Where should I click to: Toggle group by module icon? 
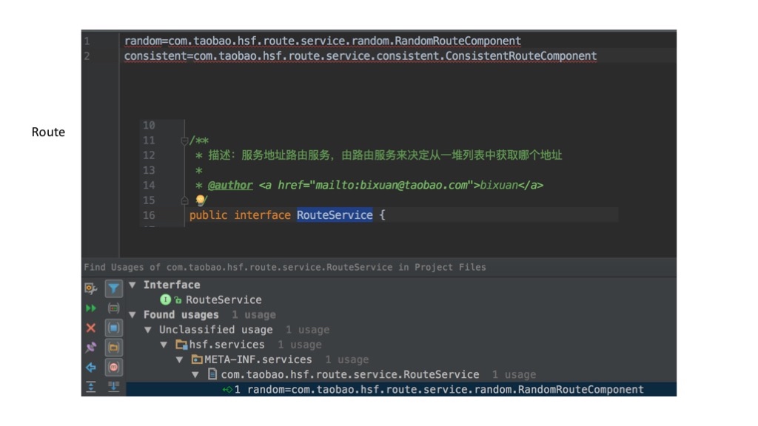click(113, 328)
